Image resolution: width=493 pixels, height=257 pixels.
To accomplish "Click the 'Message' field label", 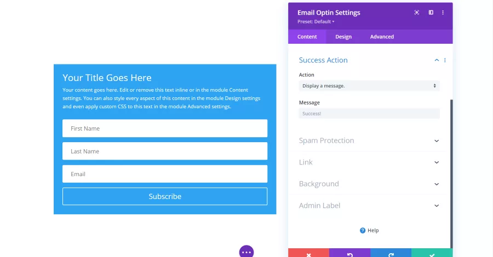I will coord(309,103).
